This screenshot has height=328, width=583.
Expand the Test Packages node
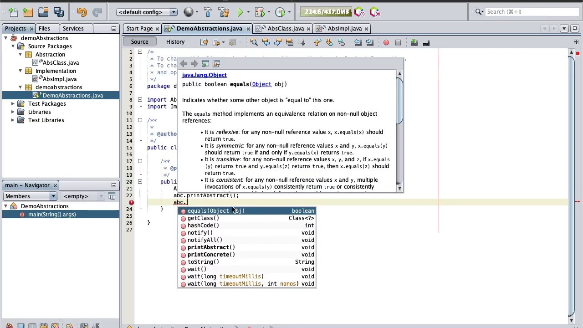click(x=13, y=104)
